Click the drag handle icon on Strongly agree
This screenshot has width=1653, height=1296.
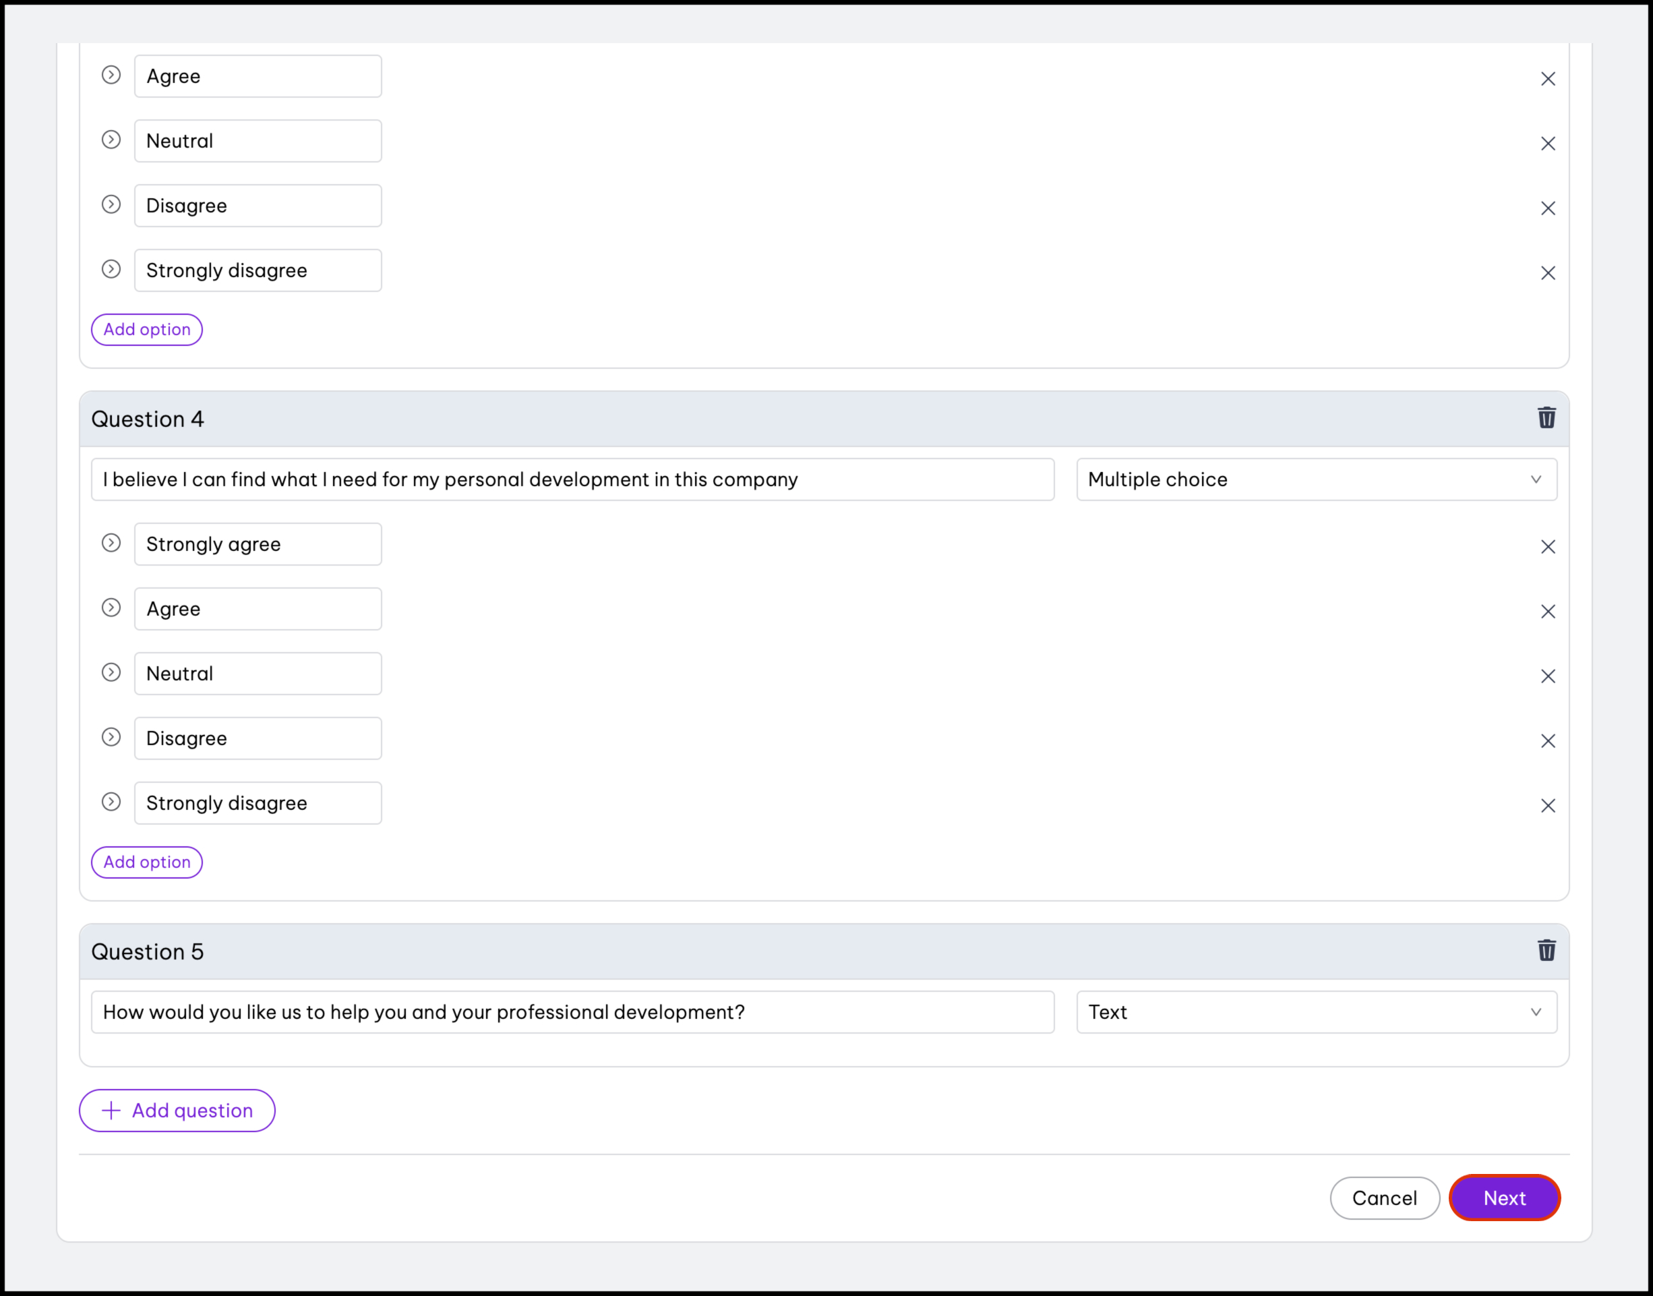[110, 543]
